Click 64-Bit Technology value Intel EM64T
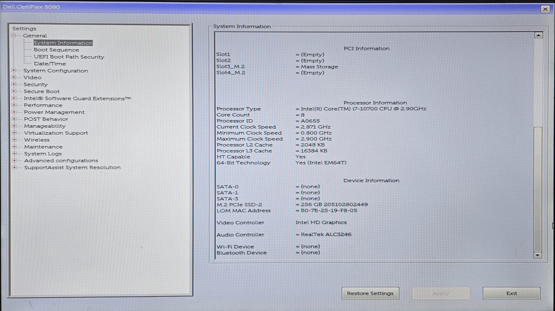The width and height of the screenshot is (555, 311). coord(321,163)
